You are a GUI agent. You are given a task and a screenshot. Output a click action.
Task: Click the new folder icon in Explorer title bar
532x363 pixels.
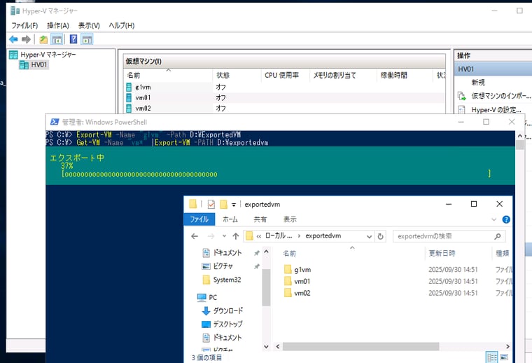pyautogui.click(x=223, y=204)
